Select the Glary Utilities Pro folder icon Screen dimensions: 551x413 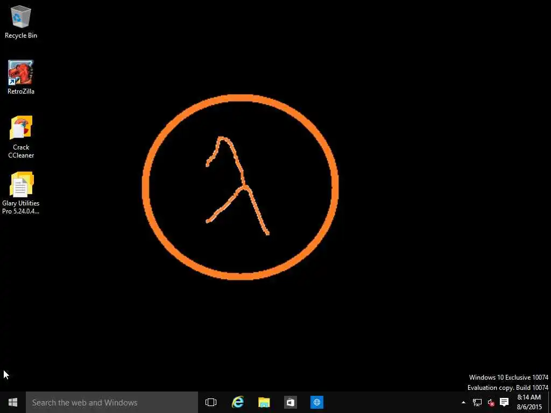[x=21, y=184]
